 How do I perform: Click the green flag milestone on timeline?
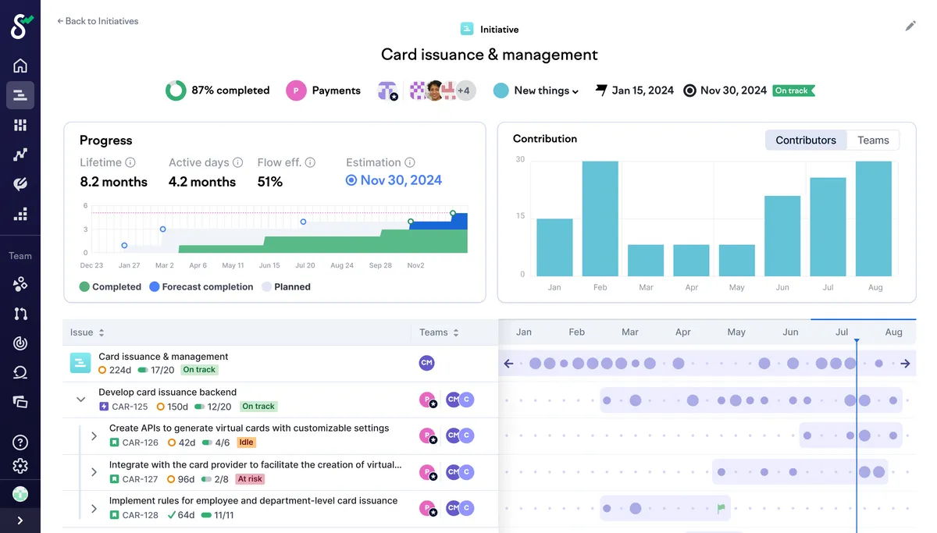pos(721,509)
